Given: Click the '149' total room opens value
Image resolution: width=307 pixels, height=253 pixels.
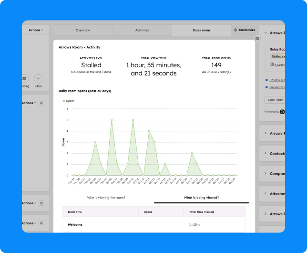Looking at the screenshot, I should 216,65.
